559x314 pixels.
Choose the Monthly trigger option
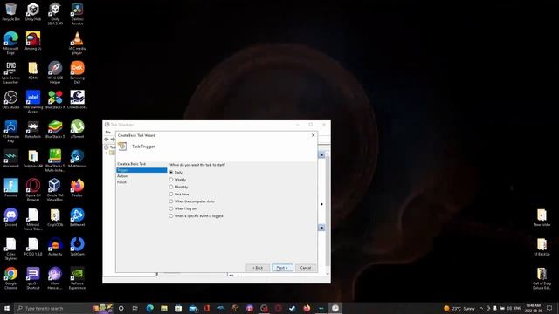(171, 187)
